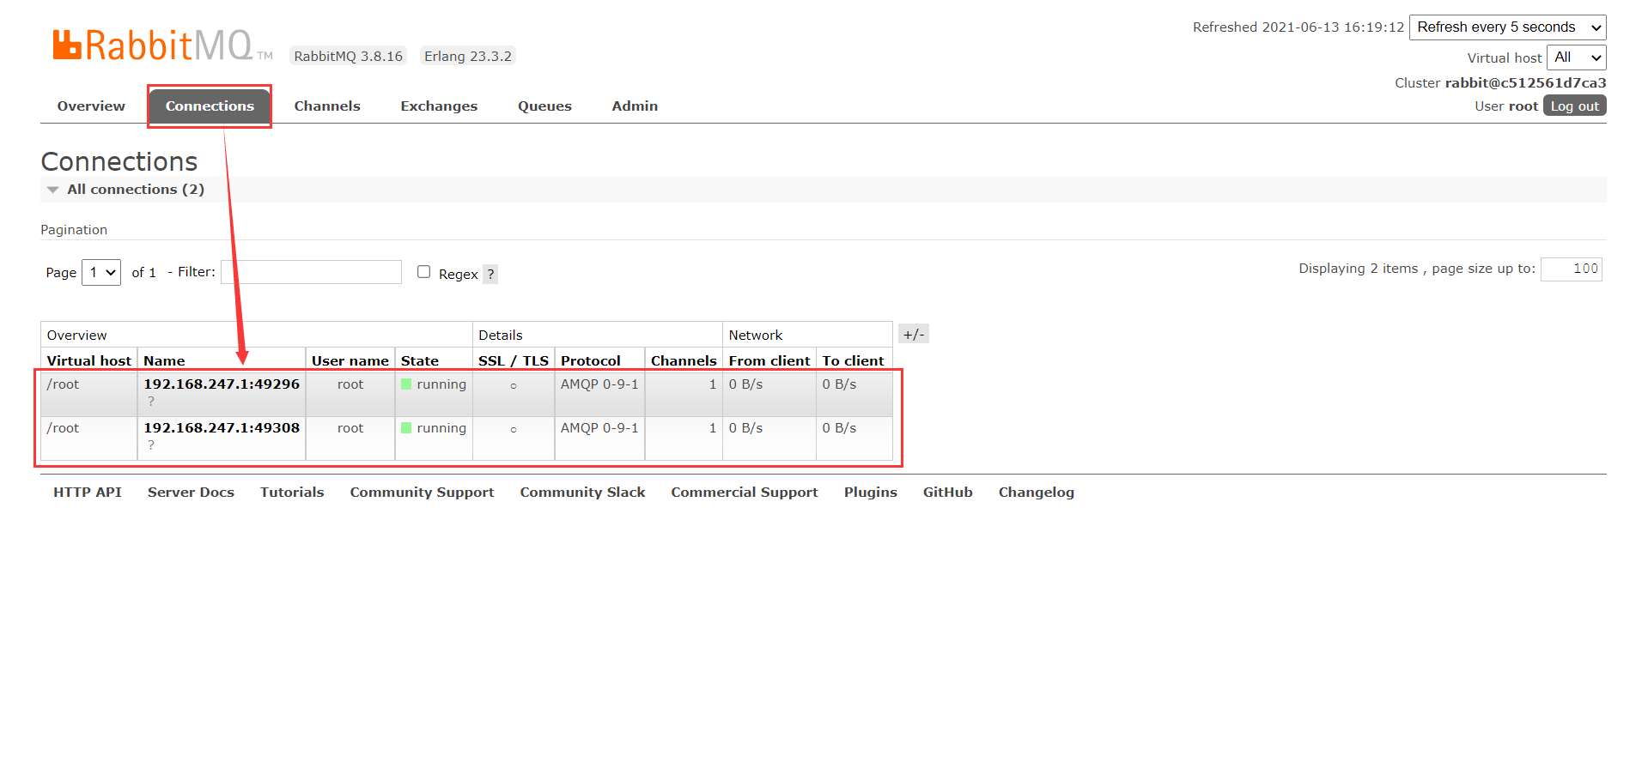Click the Erlang 23.3.2 version label

(467, 57)
